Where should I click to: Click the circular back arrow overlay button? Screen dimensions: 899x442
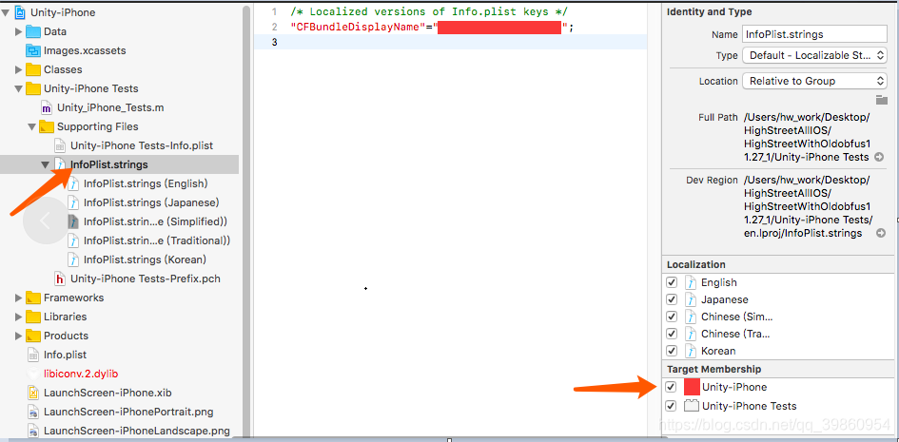pos(46,220)
